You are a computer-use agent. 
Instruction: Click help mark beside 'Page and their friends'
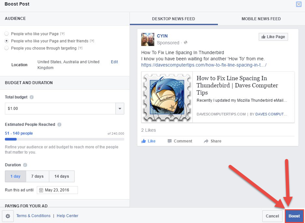pos(92,41)
